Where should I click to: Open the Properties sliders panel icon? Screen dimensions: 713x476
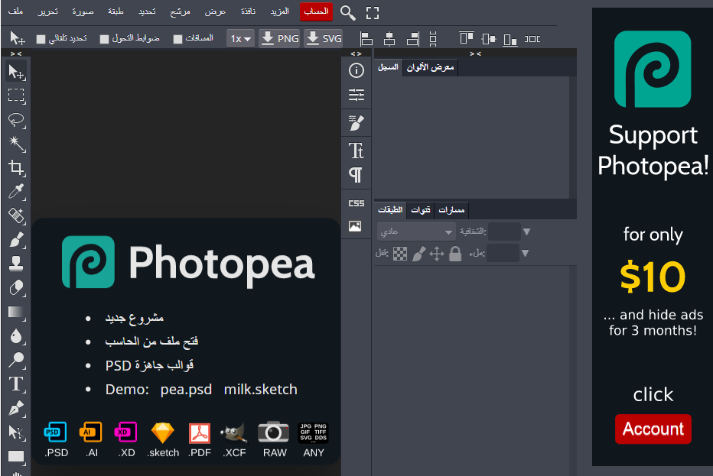click(x=356, y=95)
